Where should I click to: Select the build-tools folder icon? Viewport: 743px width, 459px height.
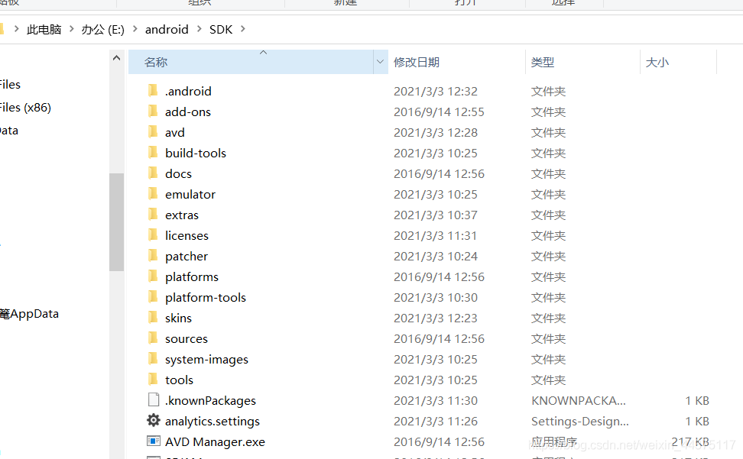coord(153,153)
